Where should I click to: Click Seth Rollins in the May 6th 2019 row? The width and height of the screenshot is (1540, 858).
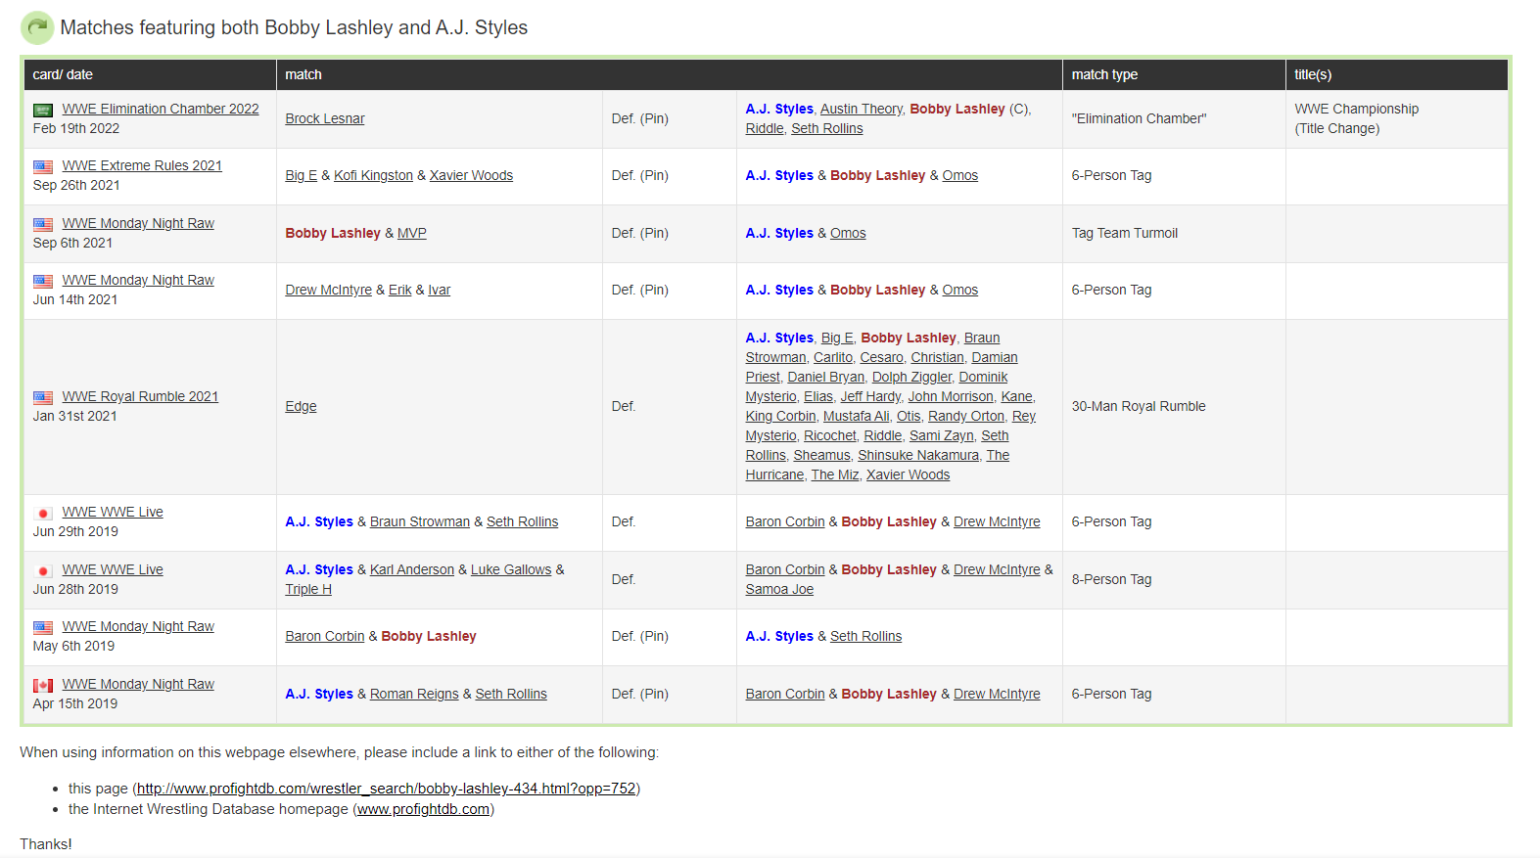tap(866, 636)
